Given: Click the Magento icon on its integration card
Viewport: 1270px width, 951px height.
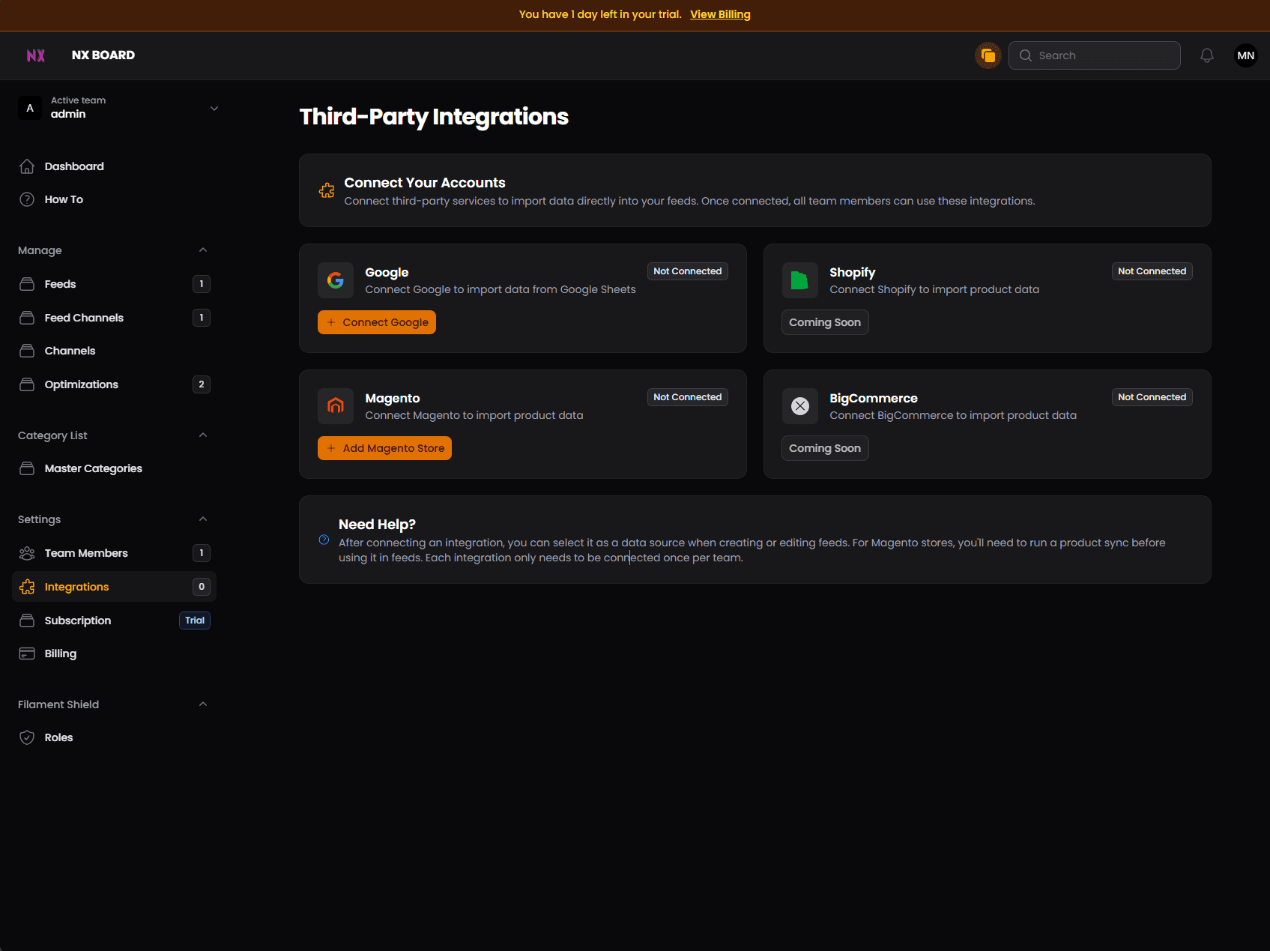Looking at the screenshot, I should tap(336, 405).
